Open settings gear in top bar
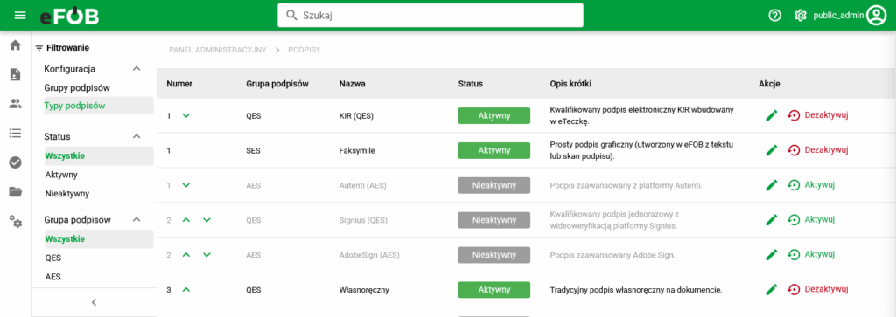896x317 pixels. 801,16
